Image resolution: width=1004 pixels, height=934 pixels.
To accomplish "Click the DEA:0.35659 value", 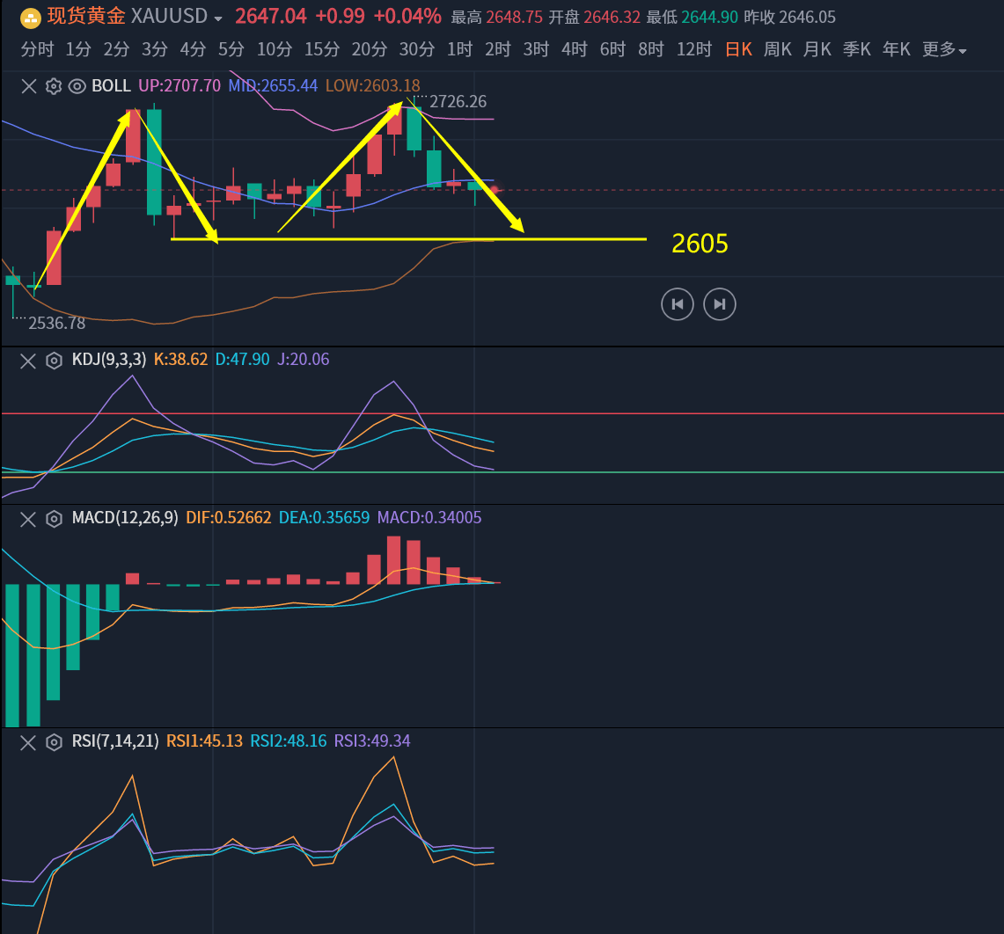I will 324,517.
